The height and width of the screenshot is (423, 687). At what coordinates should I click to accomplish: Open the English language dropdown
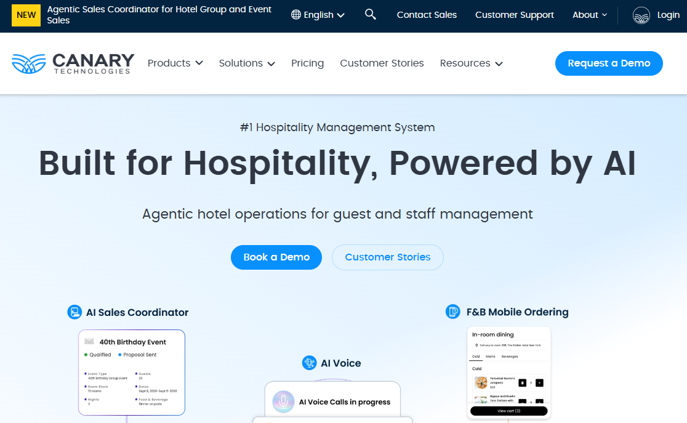click(318, 15)
